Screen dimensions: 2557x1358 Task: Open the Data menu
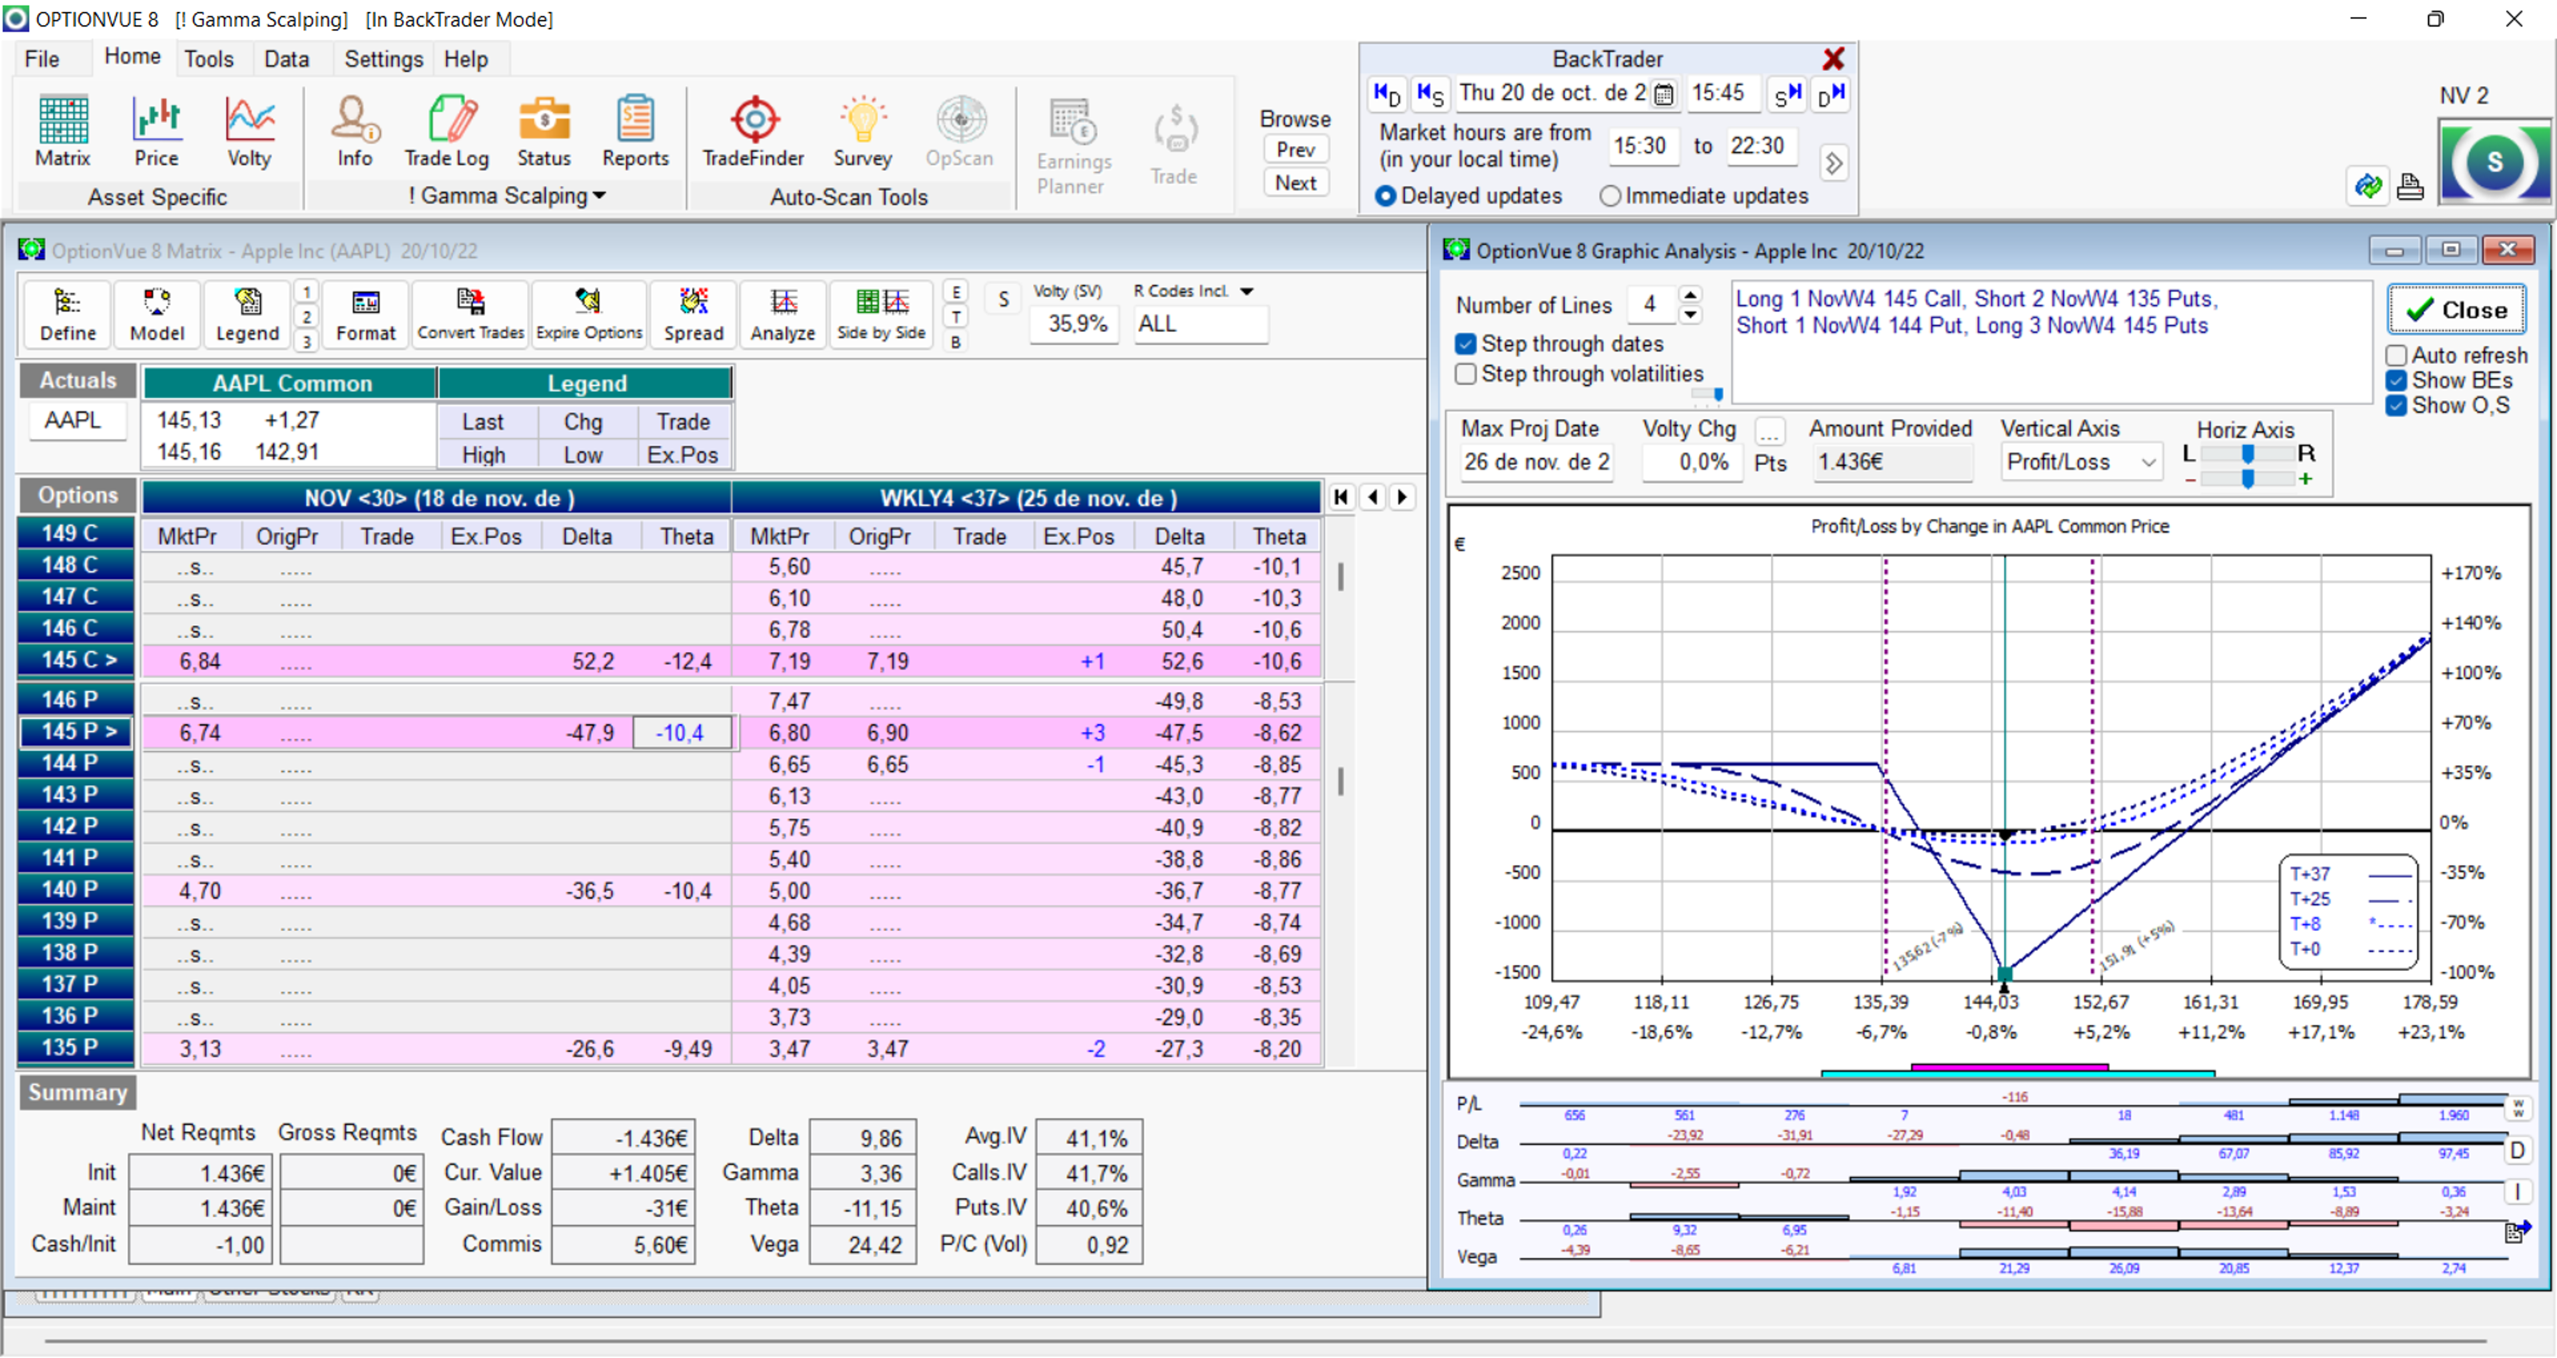286,59
